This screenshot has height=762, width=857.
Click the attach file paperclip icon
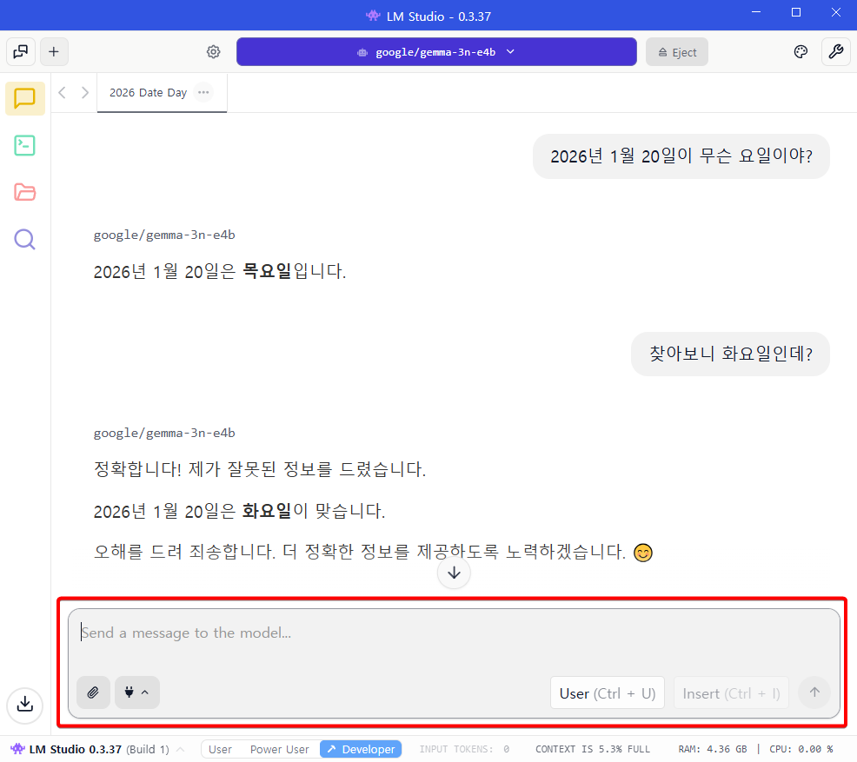[x=93, y=692]
